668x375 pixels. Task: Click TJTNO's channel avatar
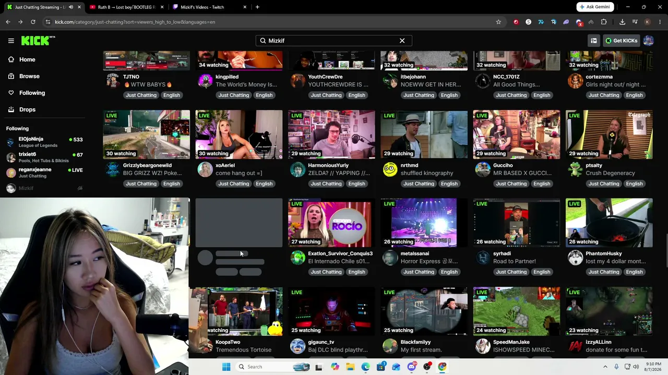click(113, 81)
